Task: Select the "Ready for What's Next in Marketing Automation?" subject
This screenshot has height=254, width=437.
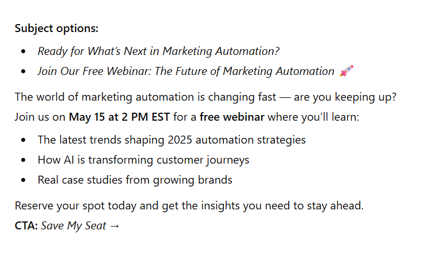Action: (158, 51)
